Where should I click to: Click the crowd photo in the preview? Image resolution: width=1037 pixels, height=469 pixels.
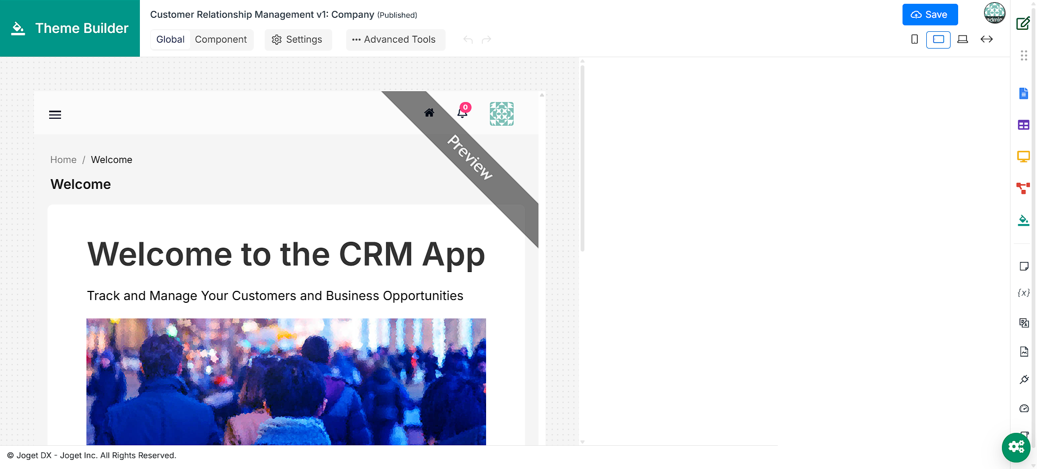tap(286, 382)
